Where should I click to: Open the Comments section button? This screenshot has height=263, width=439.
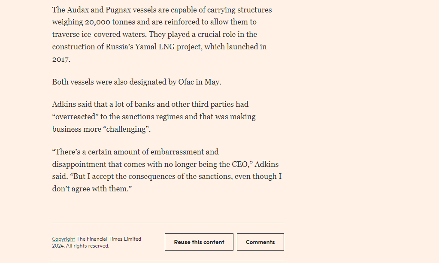pyautogui.click(x=260, y=242)
